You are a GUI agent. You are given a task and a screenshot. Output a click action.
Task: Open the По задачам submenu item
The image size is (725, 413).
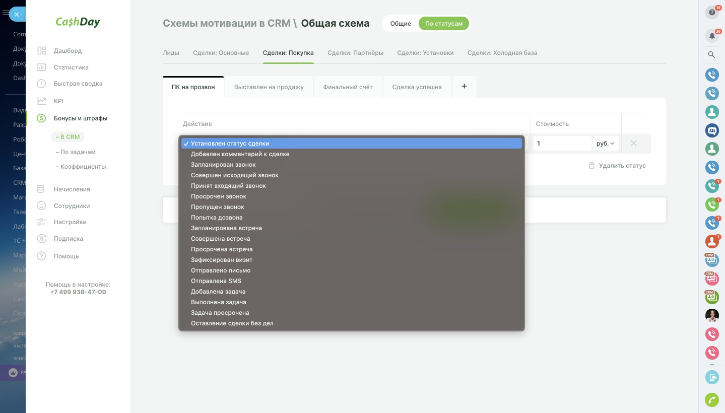76,152
